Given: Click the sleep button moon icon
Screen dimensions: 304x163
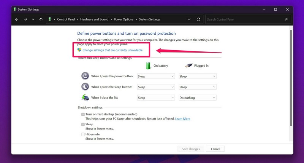Looking at the screenshot, I should 85,87.
